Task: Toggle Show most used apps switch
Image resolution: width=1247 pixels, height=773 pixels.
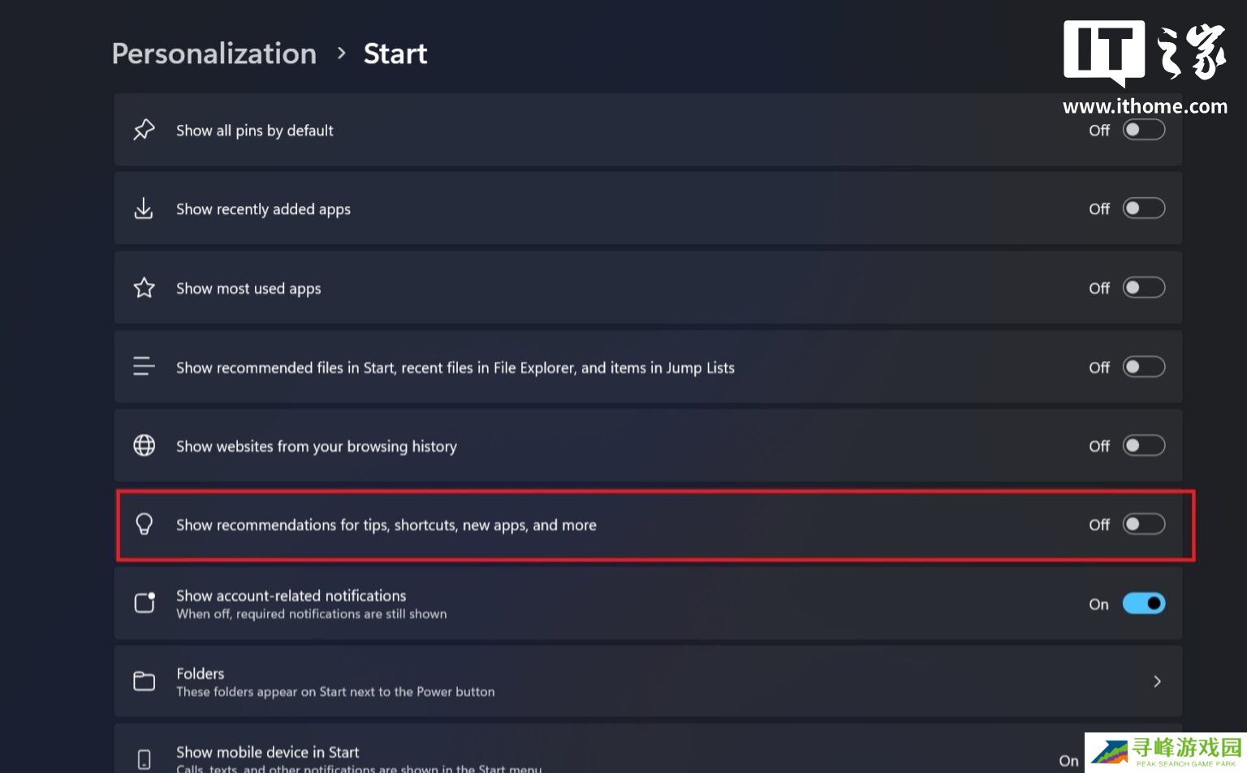Action: [1143, 288]
